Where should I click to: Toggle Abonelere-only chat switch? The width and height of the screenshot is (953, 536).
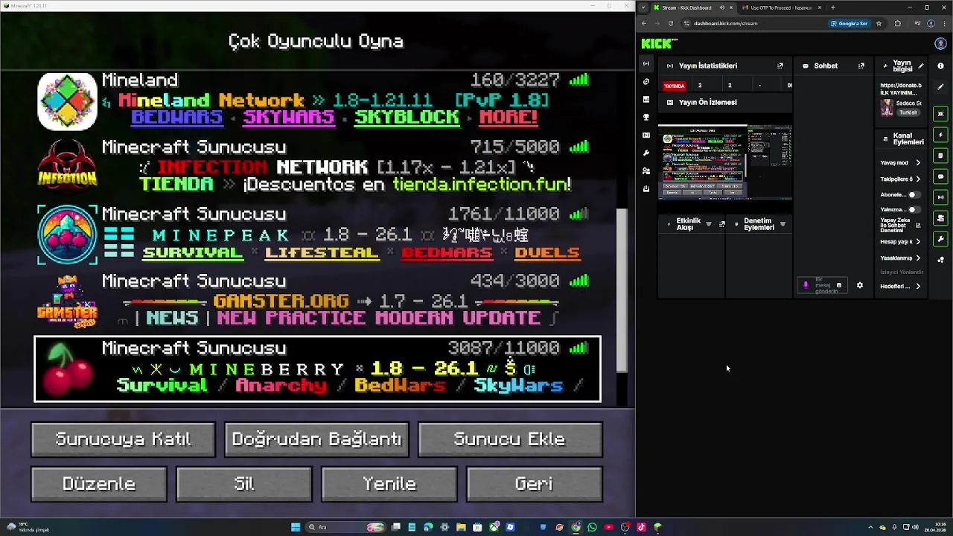[913, 194]
